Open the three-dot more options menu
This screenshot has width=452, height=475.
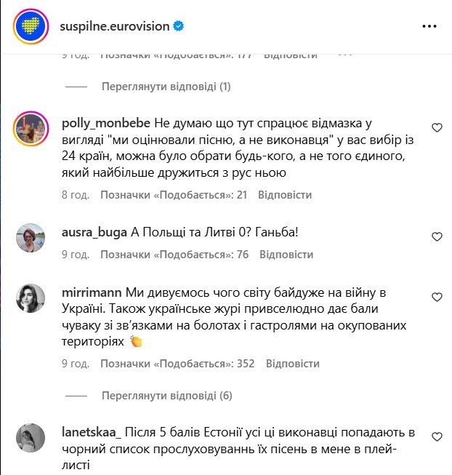[429, 26]
